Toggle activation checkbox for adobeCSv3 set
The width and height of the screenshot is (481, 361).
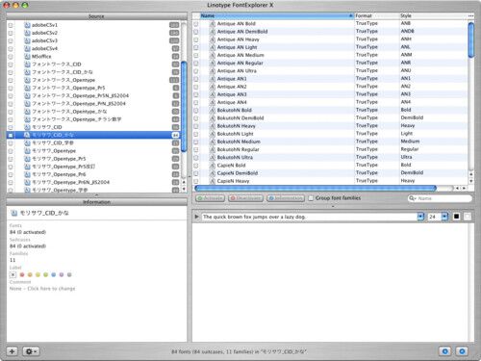pos(11,40)
